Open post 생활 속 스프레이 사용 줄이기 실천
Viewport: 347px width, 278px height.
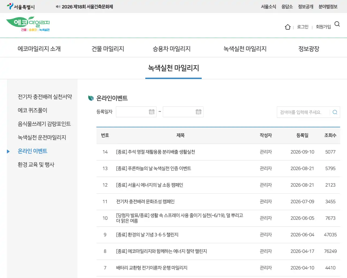coord(180,218)
